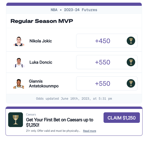Click the Odds updated timestamp text
The width and height of the screenshot is (147, 141).
tap(74, 99)
